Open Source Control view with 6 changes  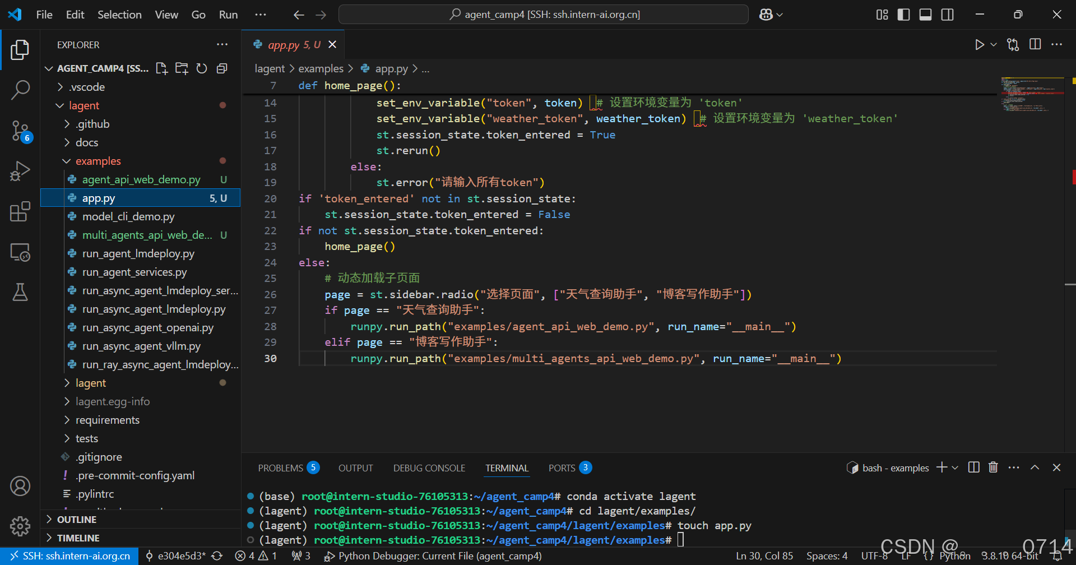(20, 131)
